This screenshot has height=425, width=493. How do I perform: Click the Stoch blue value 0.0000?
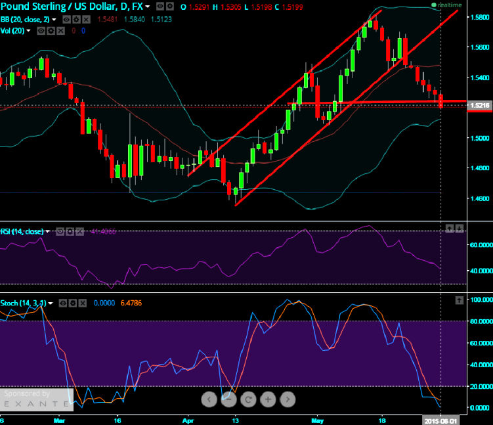pyautogui.click(x=104, y=303)
